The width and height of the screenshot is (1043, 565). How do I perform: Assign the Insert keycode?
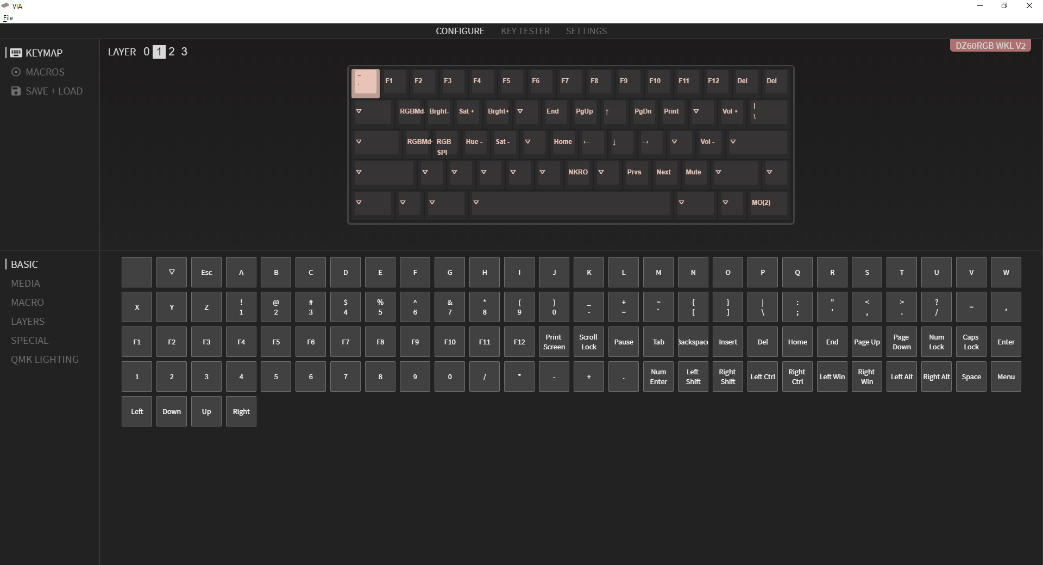pyautogui.click(x=728, y=342)
